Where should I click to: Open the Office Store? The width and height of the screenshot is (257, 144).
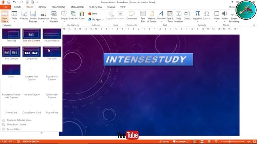(x=93, y=14)
